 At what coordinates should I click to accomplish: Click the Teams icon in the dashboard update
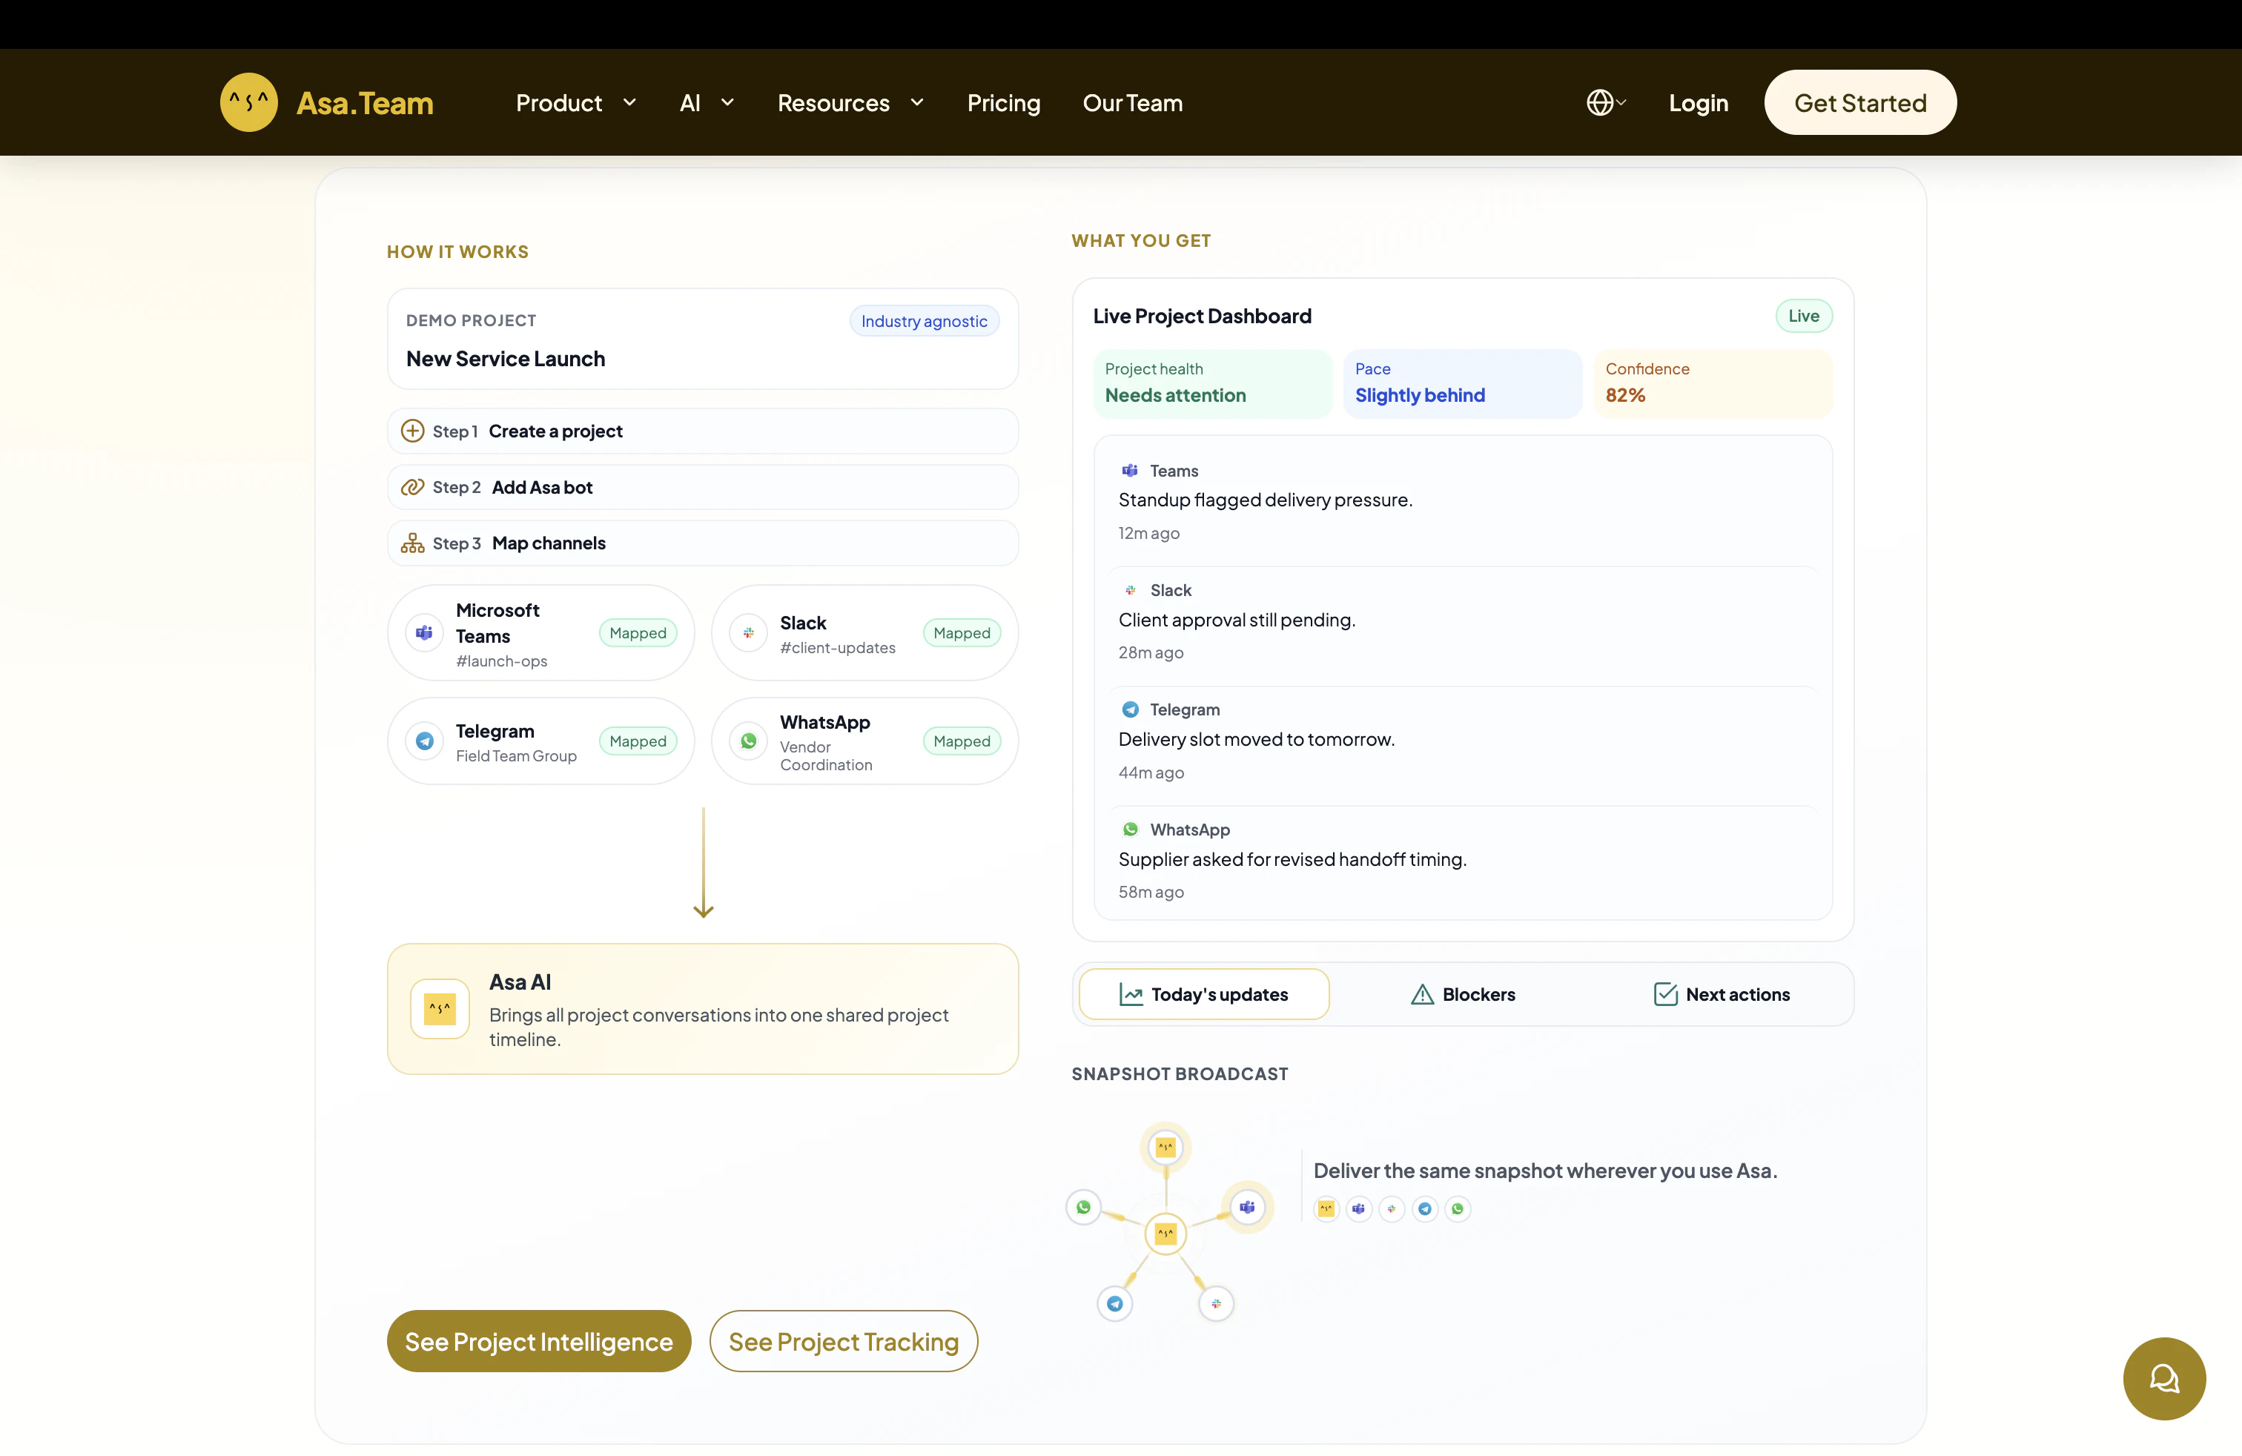point(1129,470)
